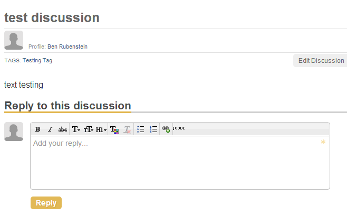Submit with the yellow Reply button
This screenshot has height=215, width=347.
click(46, 203)
